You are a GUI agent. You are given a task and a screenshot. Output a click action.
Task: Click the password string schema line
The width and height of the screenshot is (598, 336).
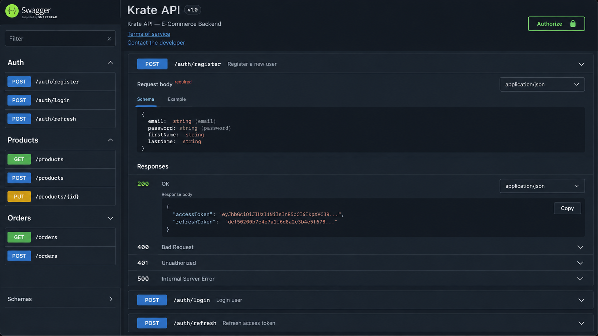(x=190, y=128)
